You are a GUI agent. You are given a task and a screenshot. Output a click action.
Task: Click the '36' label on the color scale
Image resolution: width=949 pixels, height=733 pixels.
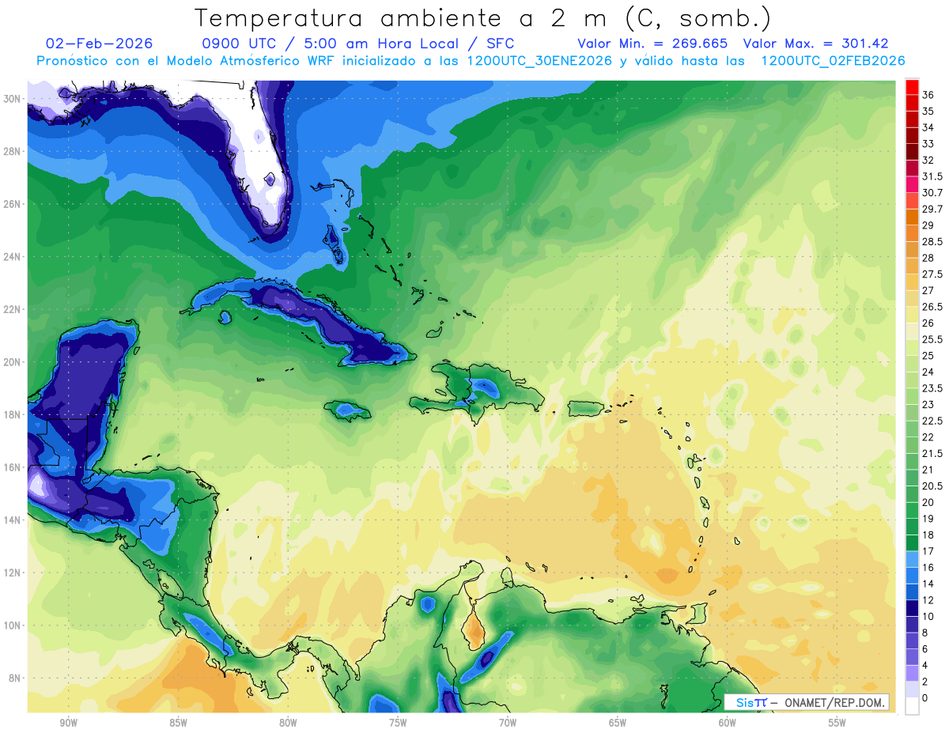[928, 95]
